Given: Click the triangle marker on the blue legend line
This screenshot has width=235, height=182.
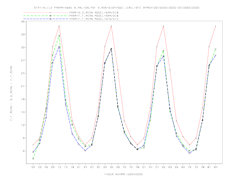Looking at the screenshot, I should point(50,19).
